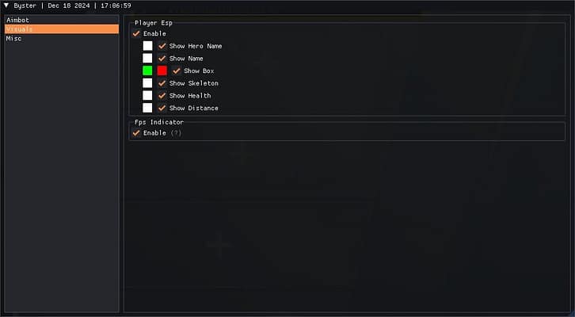Open the green Show Box color swatch

147,71
